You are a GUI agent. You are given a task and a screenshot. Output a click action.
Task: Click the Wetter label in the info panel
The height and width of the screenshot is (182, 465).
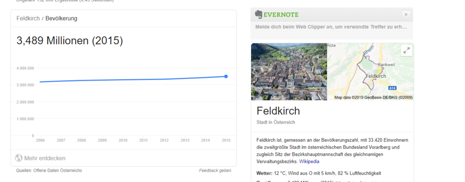264,173
